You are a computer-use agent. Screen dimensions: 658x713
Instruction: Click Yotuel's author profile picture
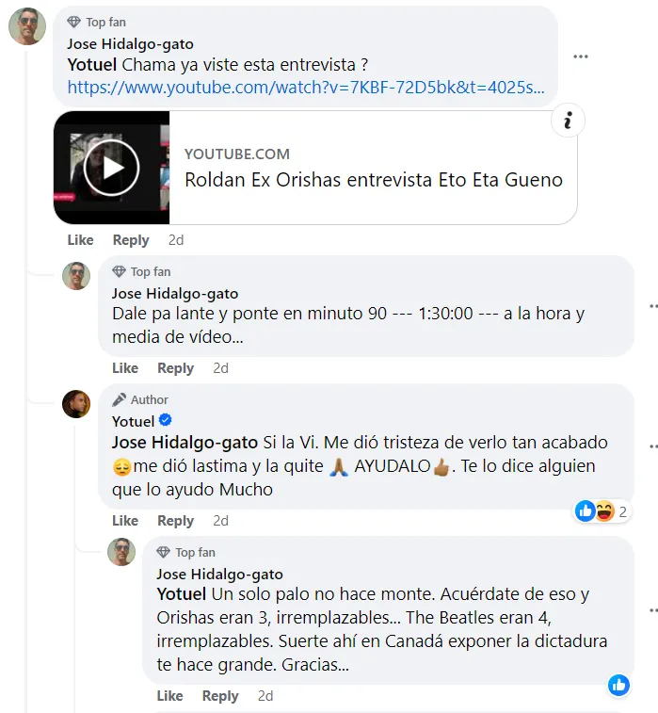[76, 404]
